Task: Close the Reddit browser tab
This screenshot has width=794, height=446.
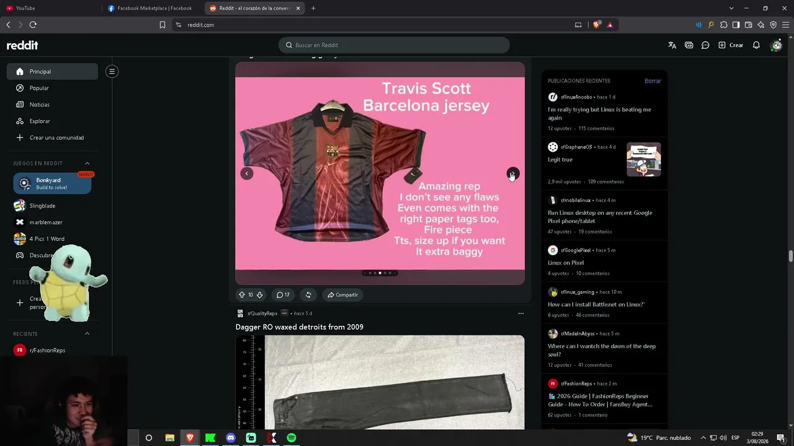Action: coord(298,8)
